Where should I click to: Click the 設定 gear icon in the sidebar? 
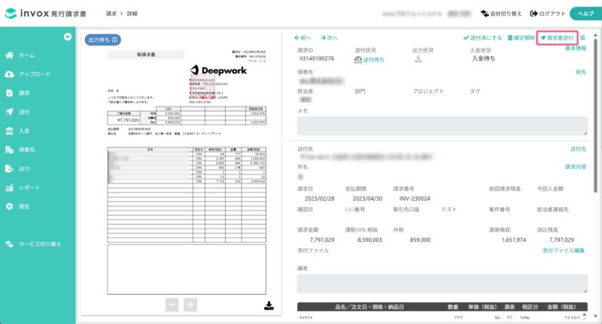[9, 206]
